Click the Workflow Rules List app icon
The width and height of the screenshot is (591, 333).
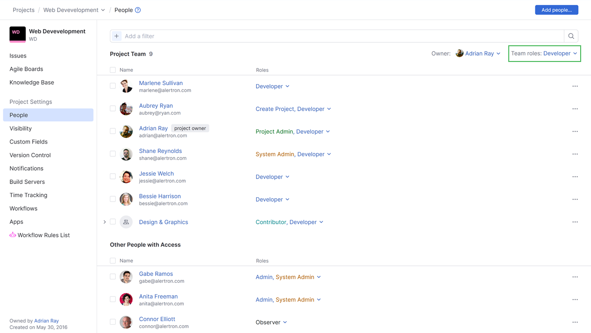pos(12,235)
